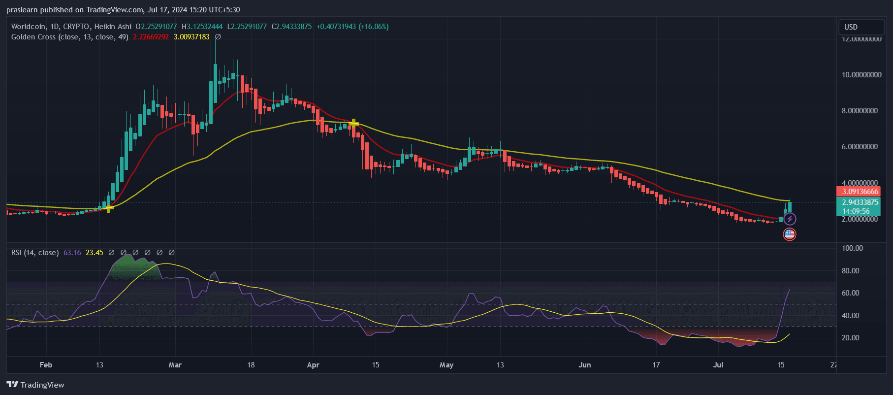Click the close price value in the legend

293,26
